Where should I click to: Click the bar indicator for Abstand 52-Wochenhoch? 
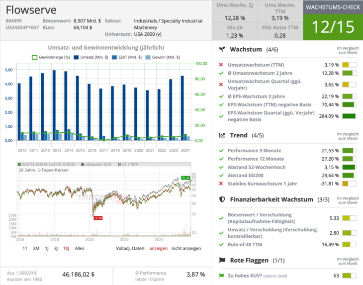349,167
